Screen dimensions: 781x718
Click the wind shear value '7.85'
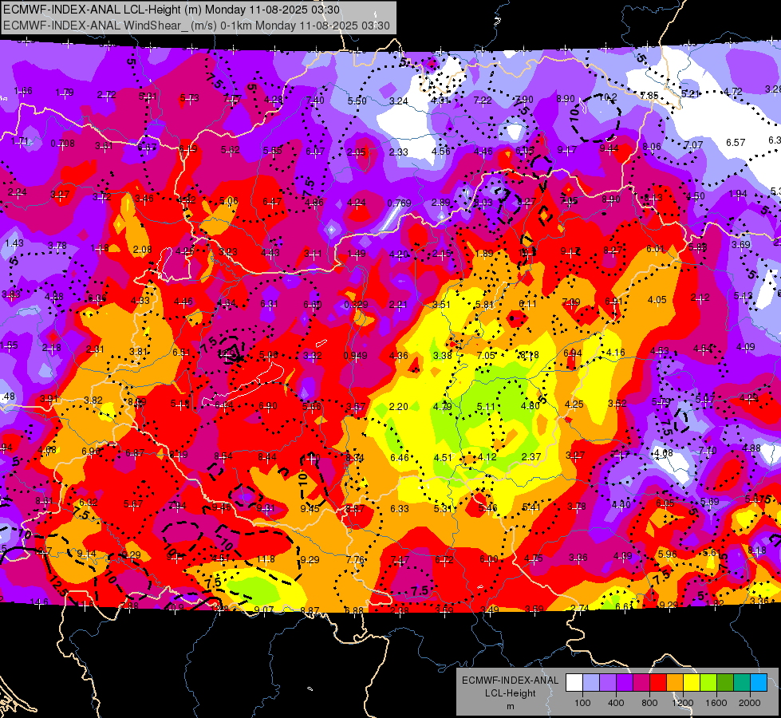(x=649, y=95)
